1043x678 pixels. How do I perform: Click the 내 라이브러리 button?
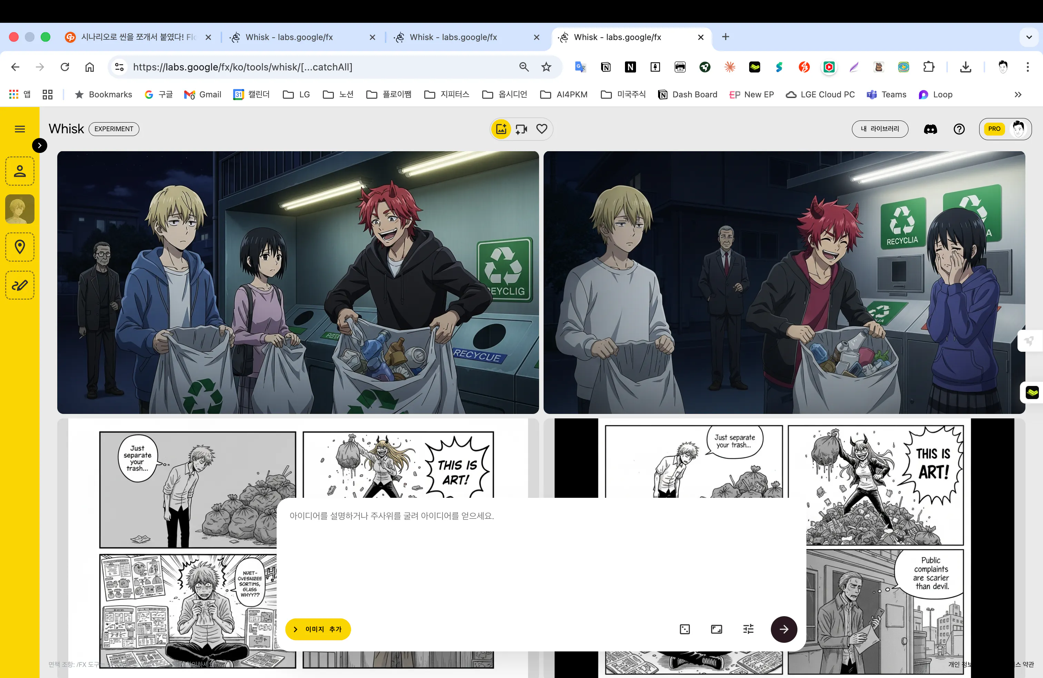(x=880, y=129)
